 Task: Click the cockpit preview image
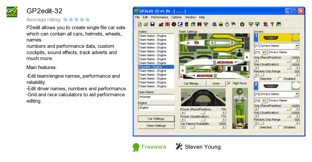(203, 97)
